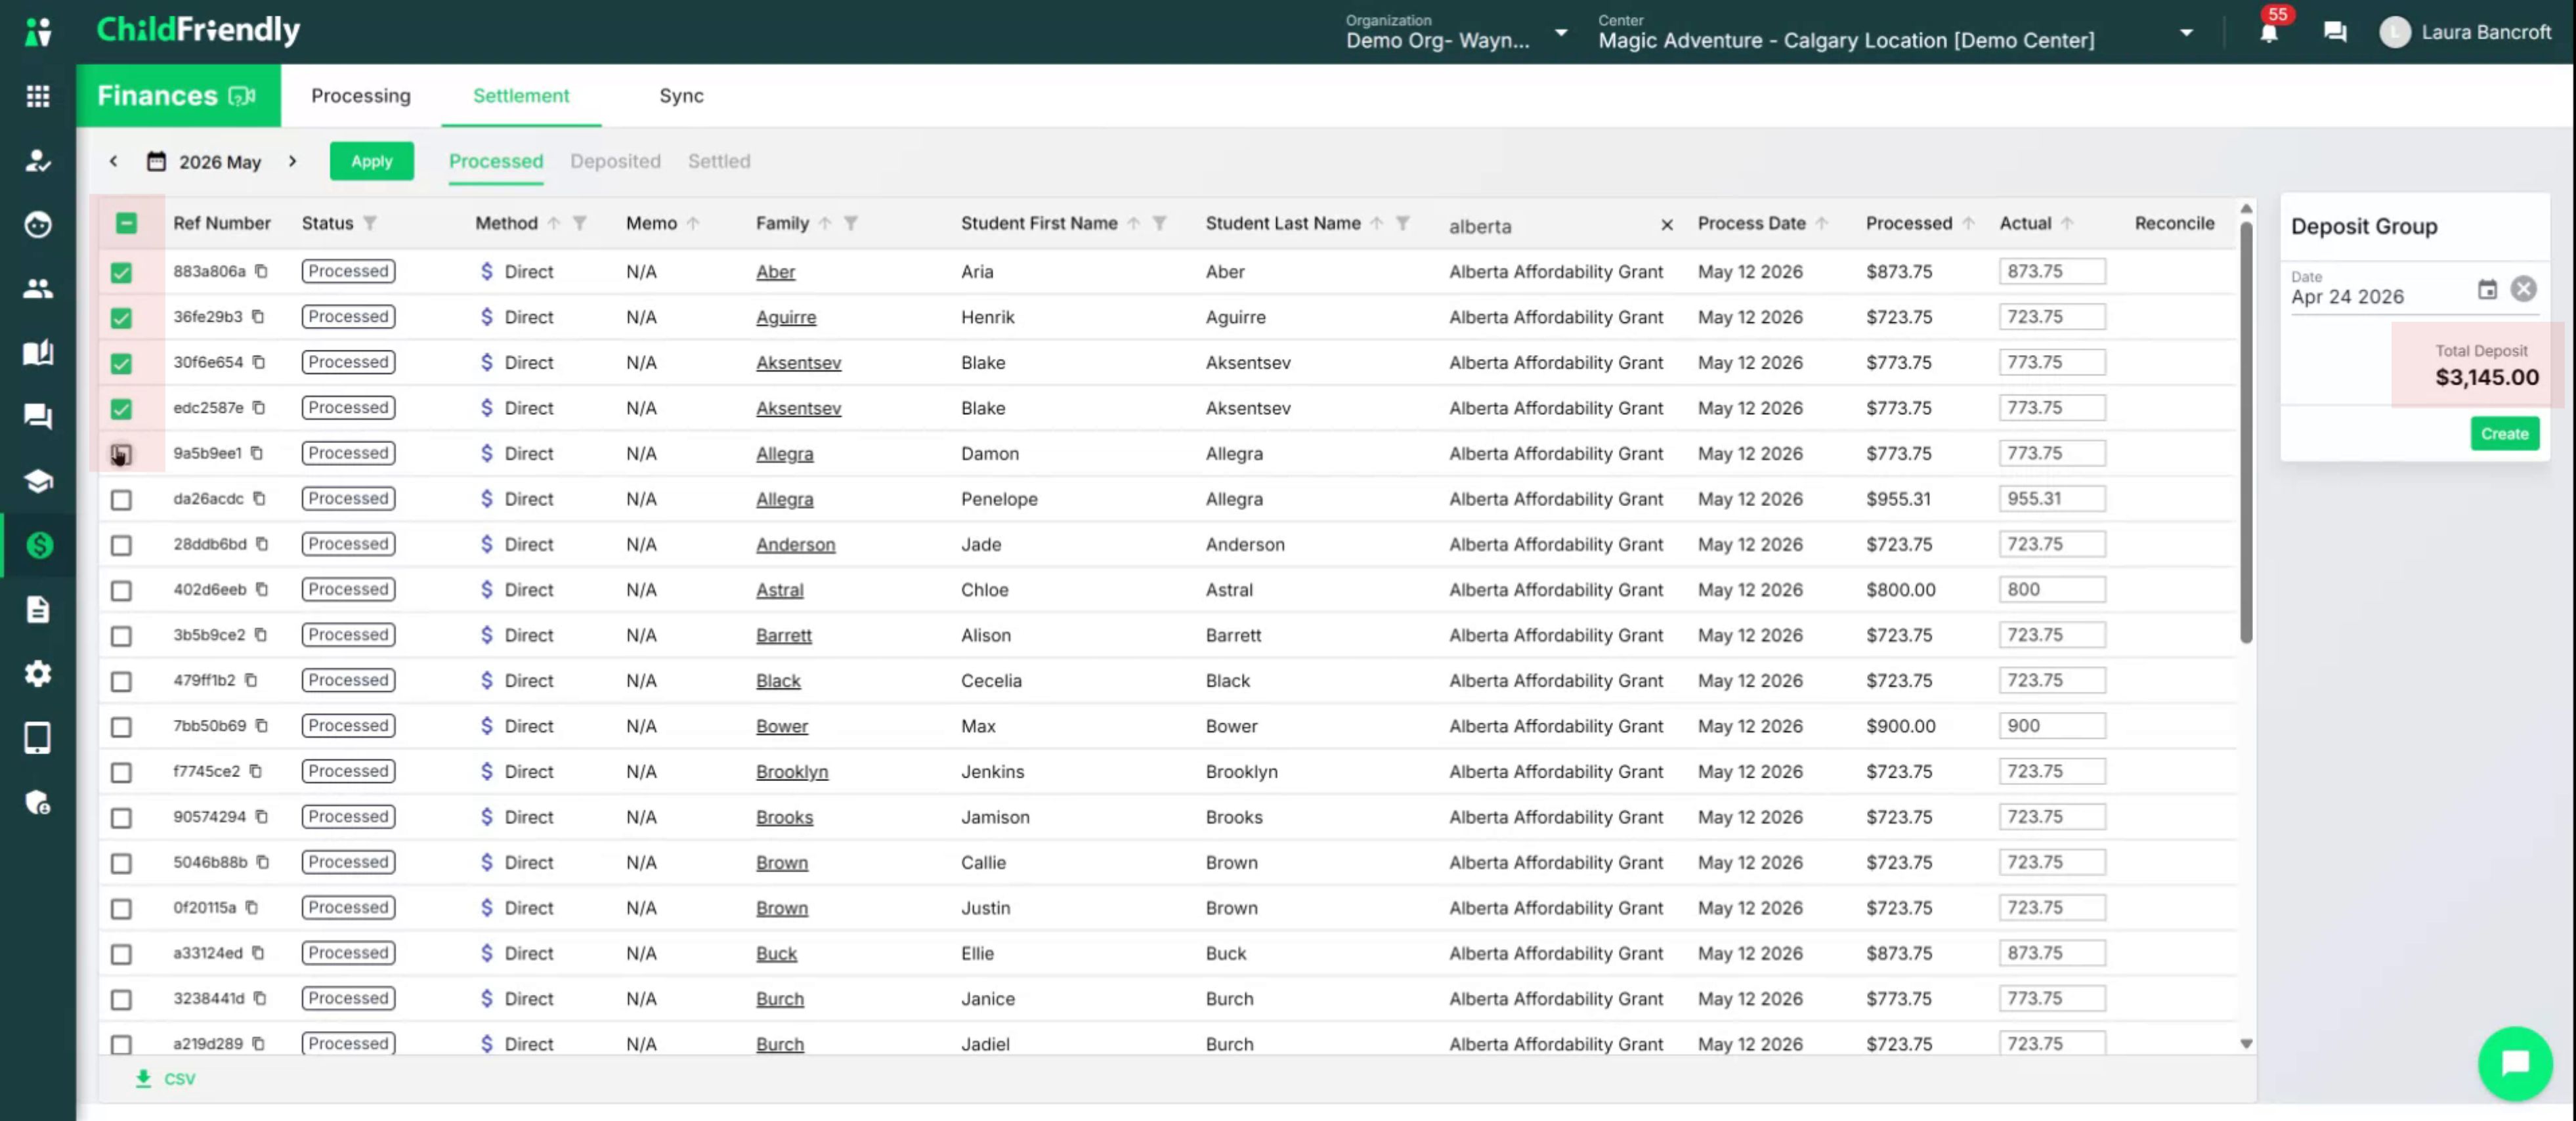Edit the Actual 955.31 amount field
The height and width of the screenshot is (1121, 2576).
point(2051,499)
